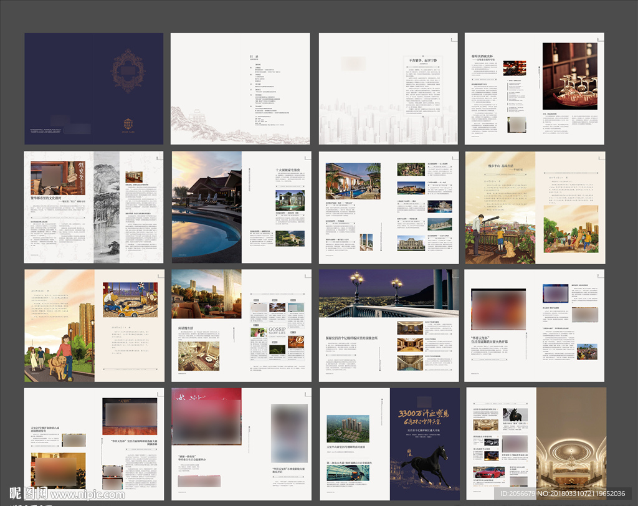The height and width of the screenshot is (506, 638).
Task: Click the ornate circular emblem on navy cover
Action: pyautogui.click(x=128, y=71)
